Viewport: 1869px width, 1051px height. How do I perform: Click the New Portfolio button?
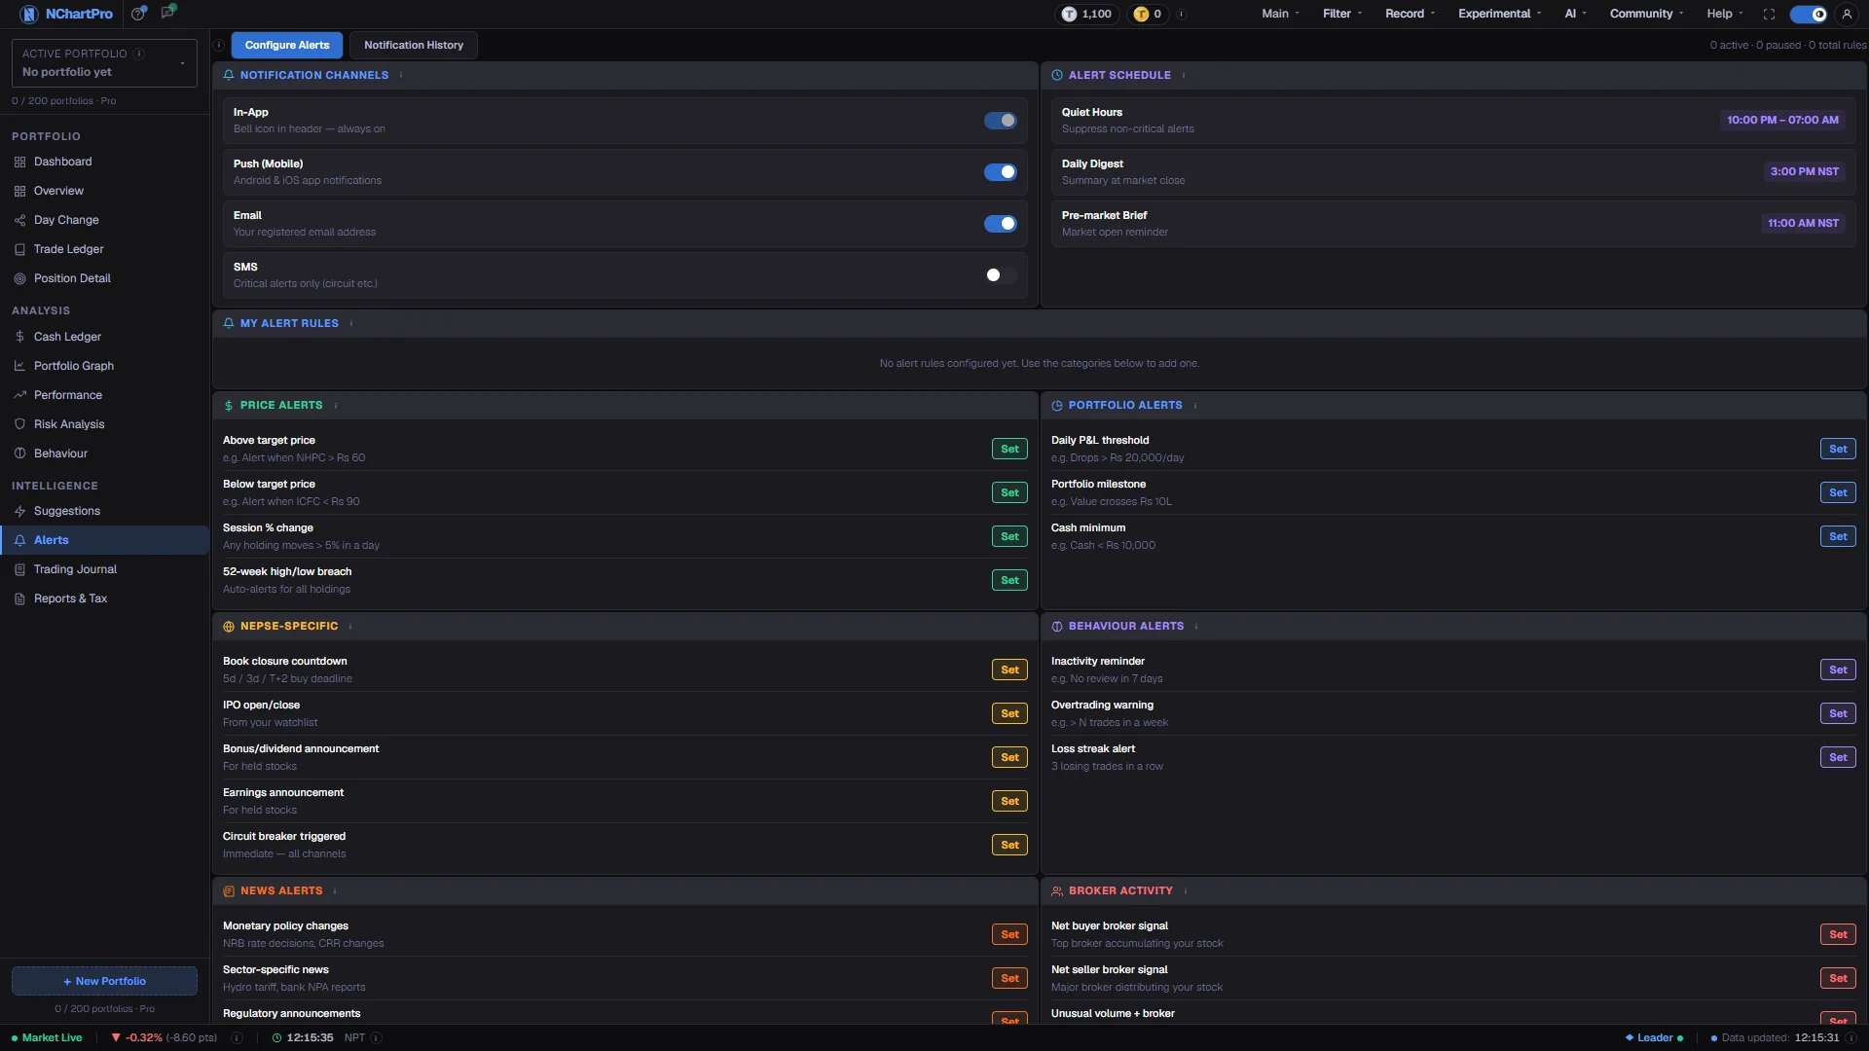[x=104, y=981]
